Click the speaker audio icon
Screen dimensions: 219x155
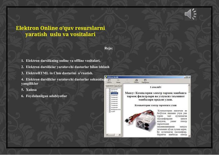(190, 14)
